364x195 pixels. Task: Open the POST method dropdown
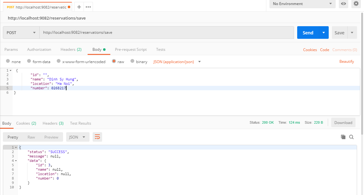coord(21,32)
